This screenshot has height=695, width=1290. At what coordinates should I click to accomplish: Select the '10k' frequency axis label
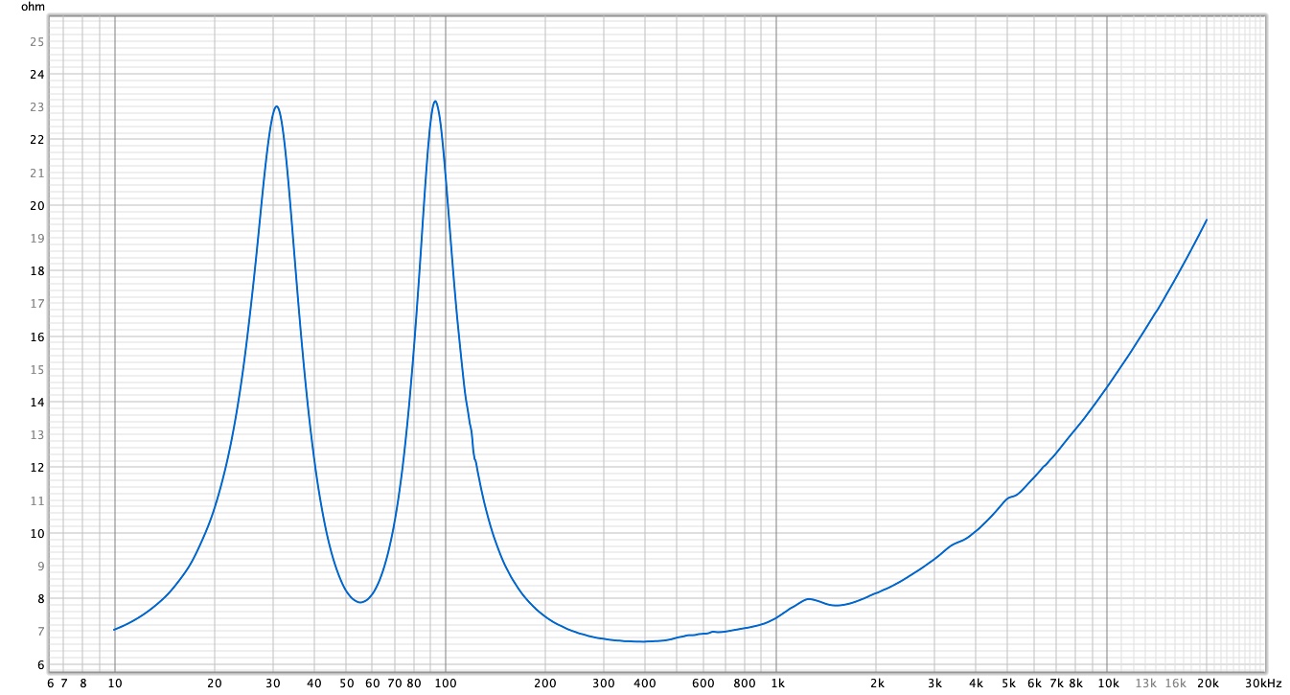tap(1109, 683)
